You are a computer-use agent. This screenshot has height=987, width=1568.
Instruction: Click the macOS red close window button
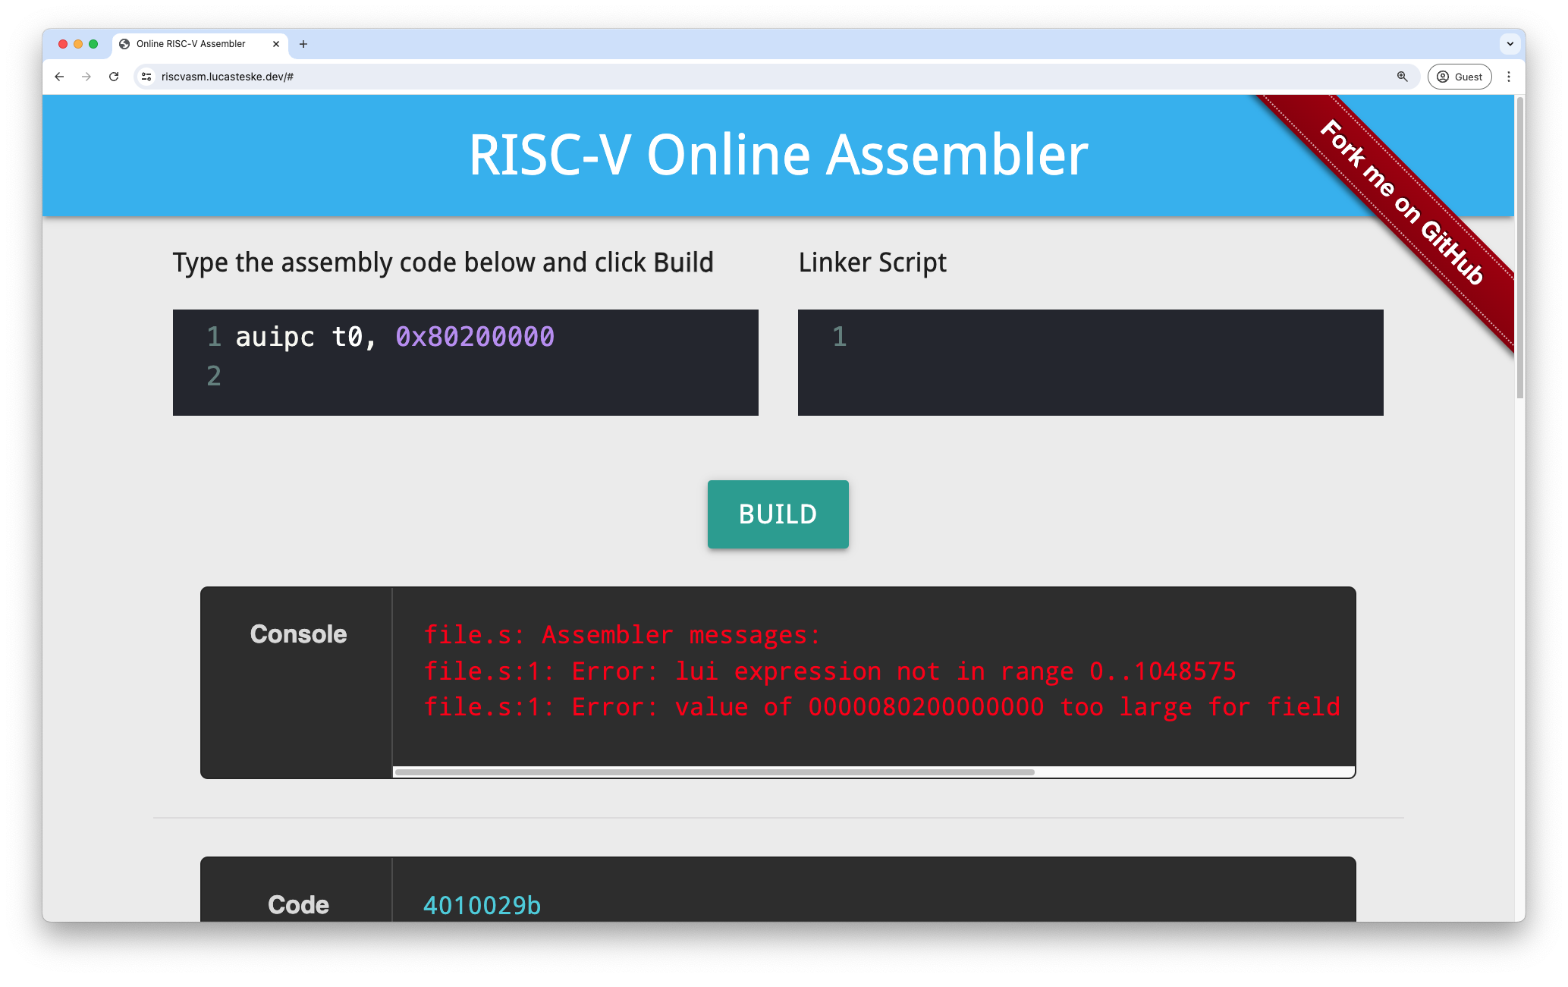tap(63, 44)
